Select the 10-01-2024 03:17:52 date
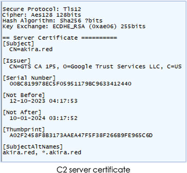Viewport: 187px width, 173px height. point(43,118)
